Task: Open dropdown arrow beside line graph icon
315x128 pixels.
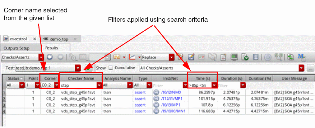Action: (x=139, y=57)
